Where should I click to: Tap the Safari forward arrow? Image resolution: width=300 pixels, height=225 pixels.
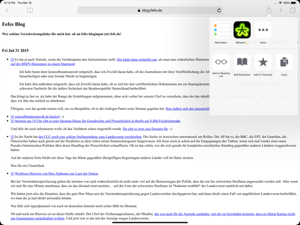[18, 10]
